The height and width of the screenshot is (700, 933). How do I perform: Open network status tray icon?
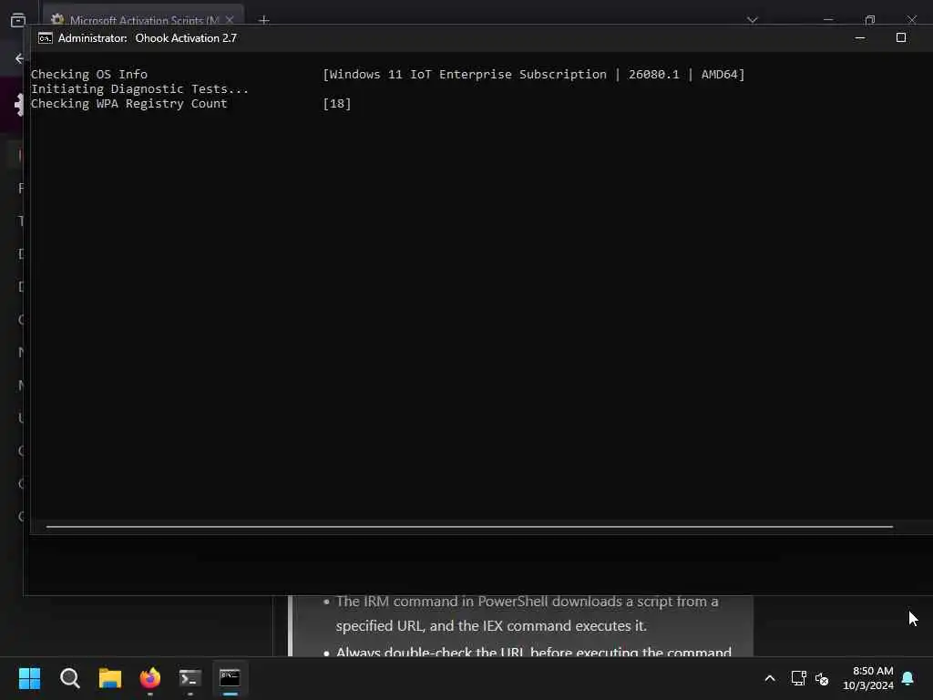pos(798,678)
